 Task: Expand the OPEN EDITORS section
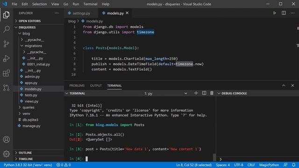click(29, 21)
